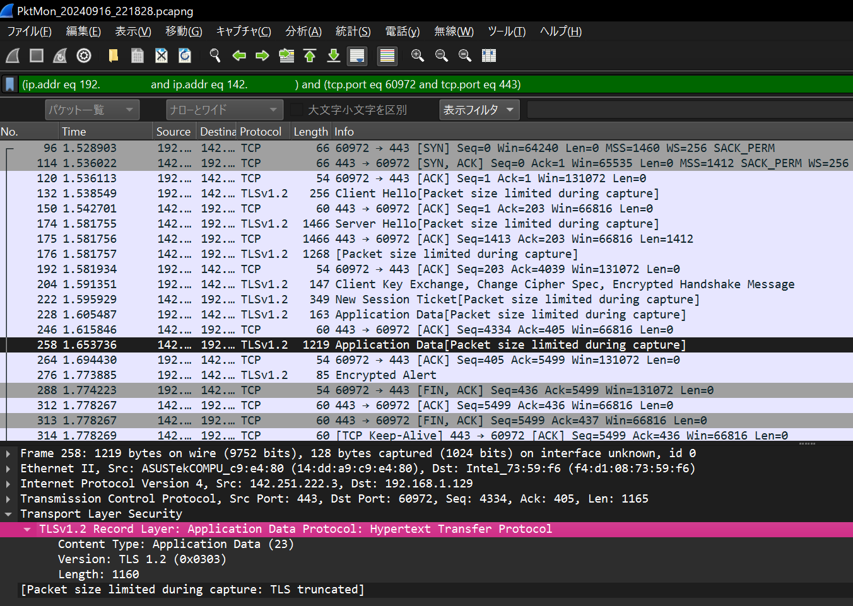Select packet 96 SYN row
The width and height of the screenshot is (853, 606).
[426, 148]
